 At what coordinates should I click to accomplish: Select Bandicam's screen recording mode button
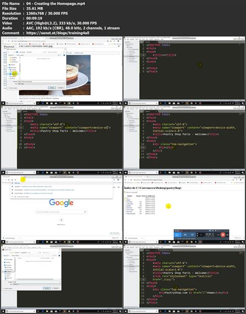point(177,235)
